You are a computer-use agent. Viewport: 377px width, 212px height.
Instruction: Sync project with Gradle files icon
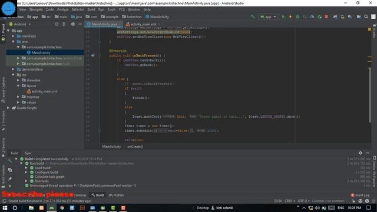coord(335,16)
